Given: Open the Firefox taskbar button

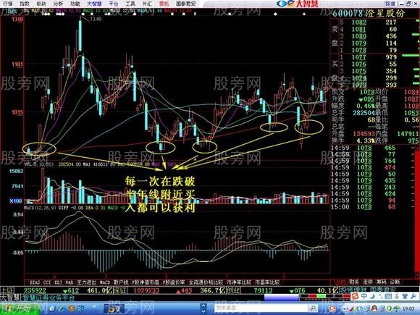Looking at the screenshot, I should [111, 309].
